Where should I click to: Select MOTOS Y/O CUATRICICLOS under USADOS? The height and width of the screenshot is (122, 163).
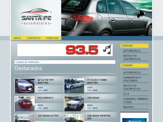pos(132,87)
